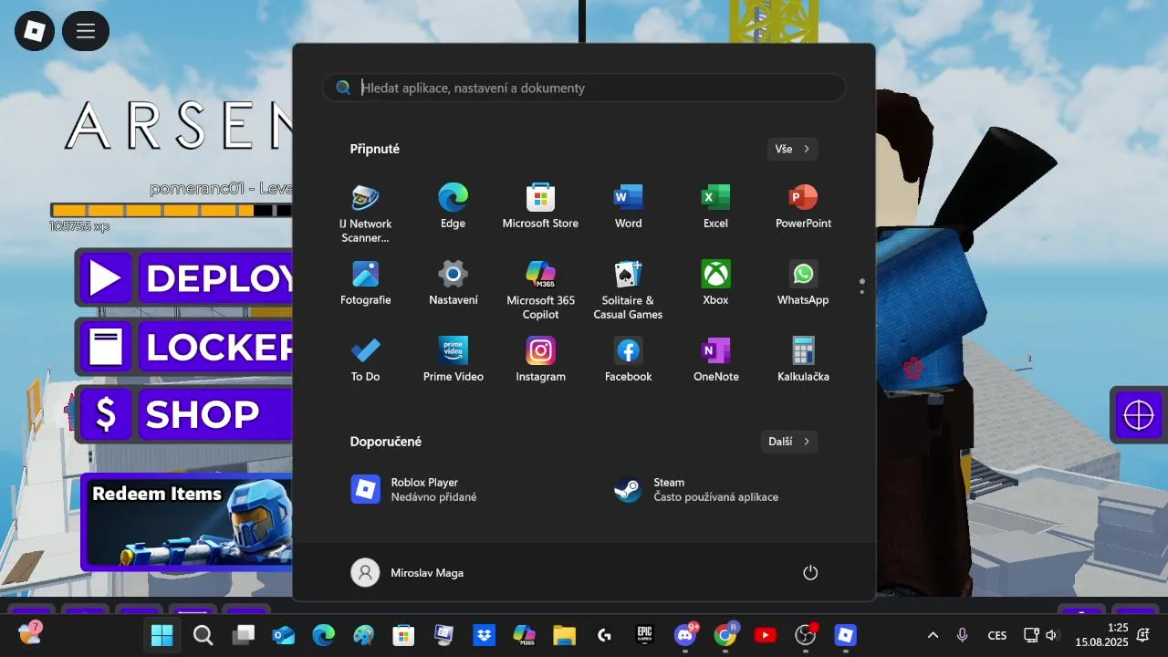
Task: Show all apps with Vše button
Action: (792, 149)
